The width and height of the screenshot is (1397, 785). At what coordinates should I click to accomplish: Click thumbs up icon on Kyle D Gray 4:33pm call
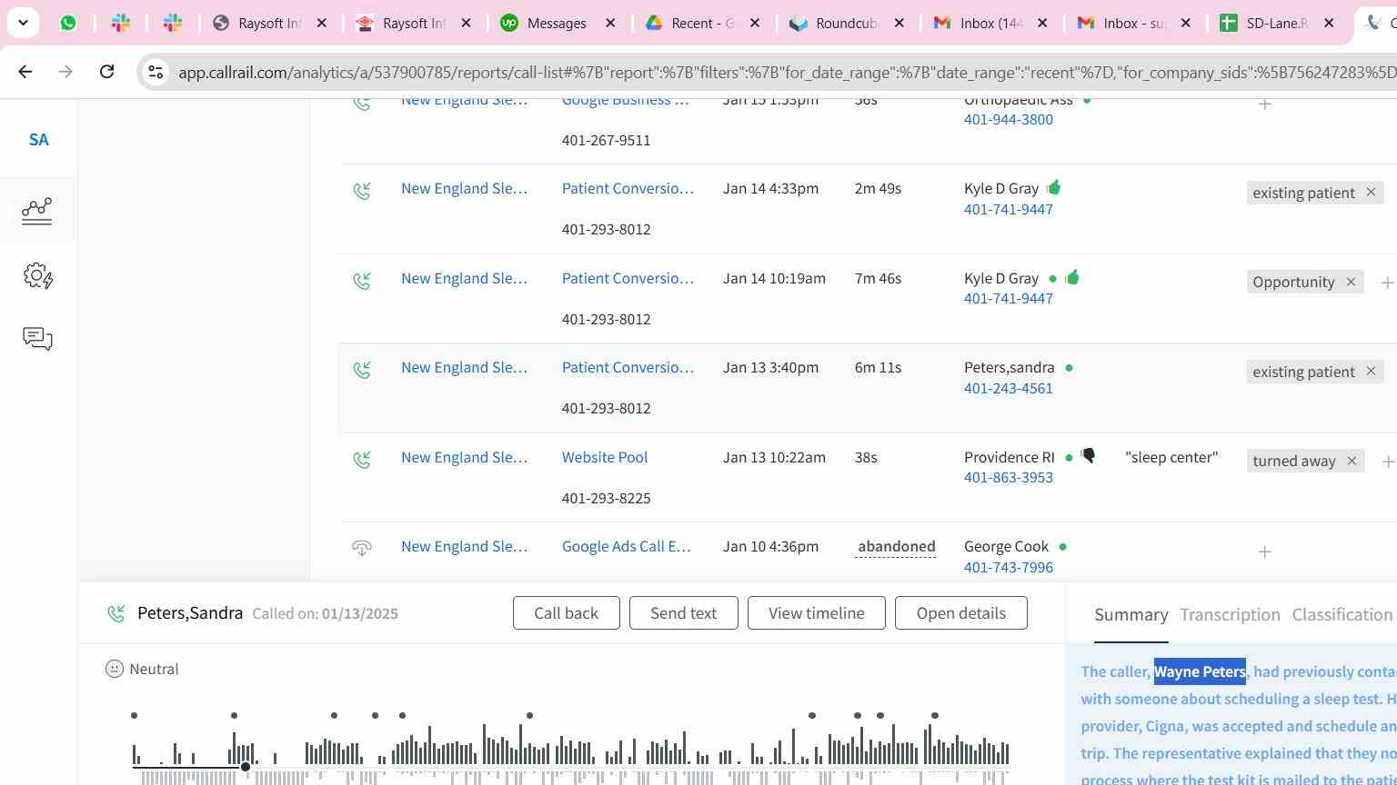point(1053,188)
